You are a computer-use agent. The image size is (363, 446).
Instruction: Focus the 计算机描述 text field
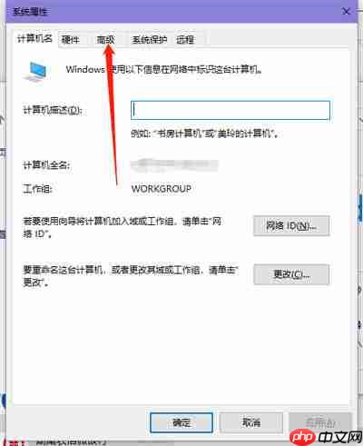[231, 110]
